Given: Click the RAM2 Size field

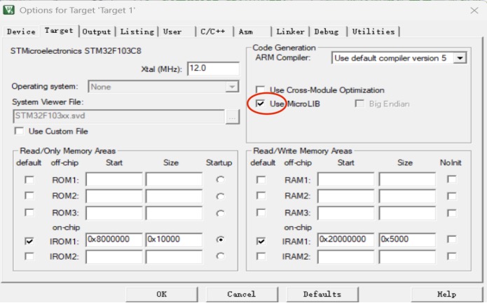Looking at the screenshot, I should tap(407, 196).
